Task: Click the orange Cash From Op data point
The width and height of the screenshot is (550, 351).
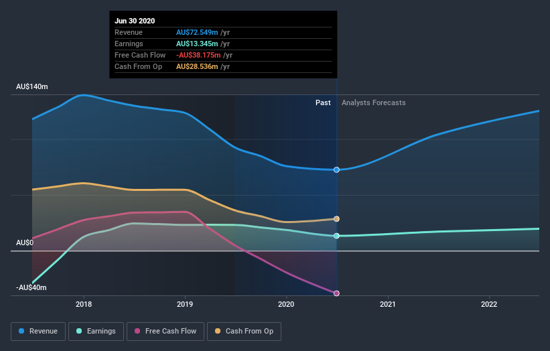Action: click(336, 219)
